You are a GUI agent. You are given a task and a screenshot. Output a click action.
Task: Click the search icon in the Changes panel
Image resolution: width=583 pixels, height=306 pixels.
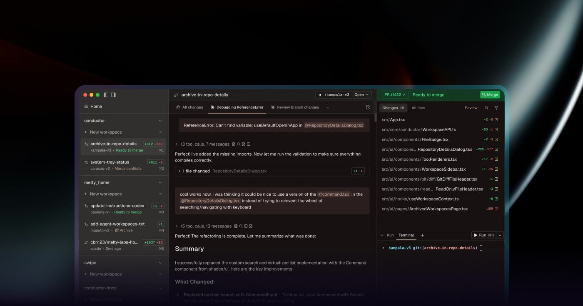486,108
